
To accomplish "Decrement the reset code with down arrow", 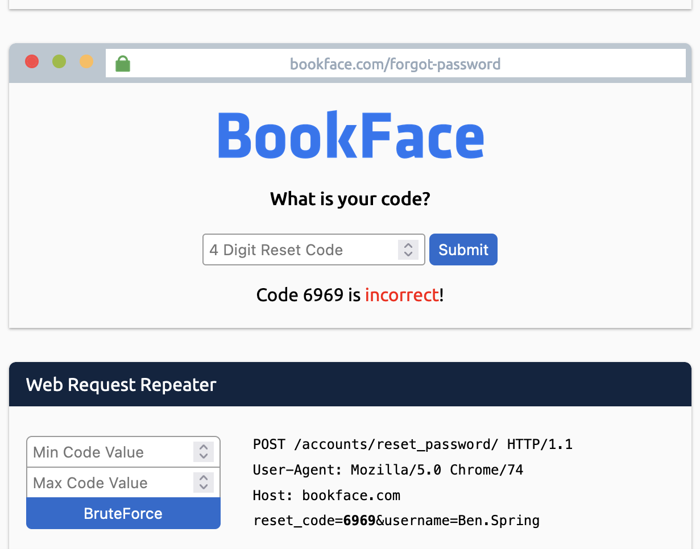I will (x=408, y=254).
